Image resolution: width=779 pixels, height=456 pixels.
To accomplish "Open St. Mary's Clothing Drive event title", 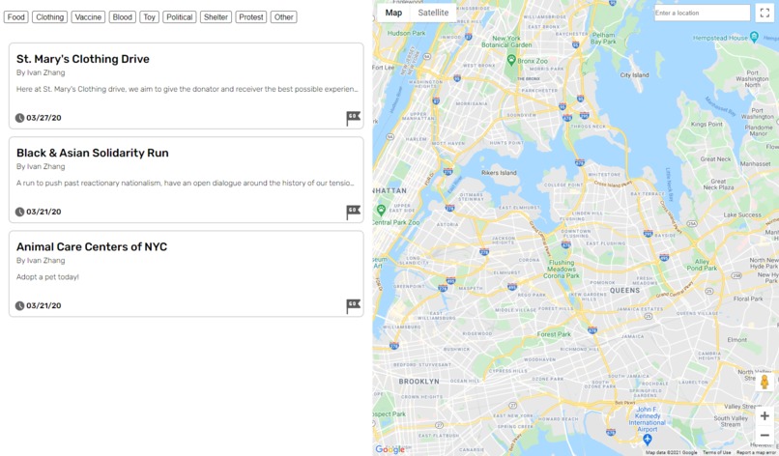I will tap(83, 59).
